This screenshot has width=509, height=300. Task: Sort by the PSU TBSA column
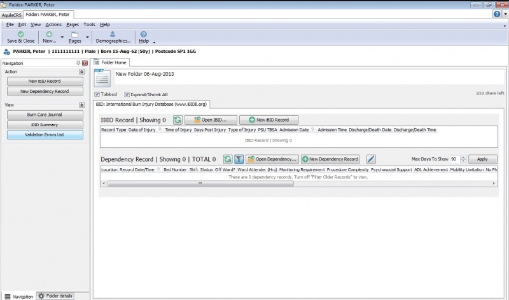pos(267,130)
